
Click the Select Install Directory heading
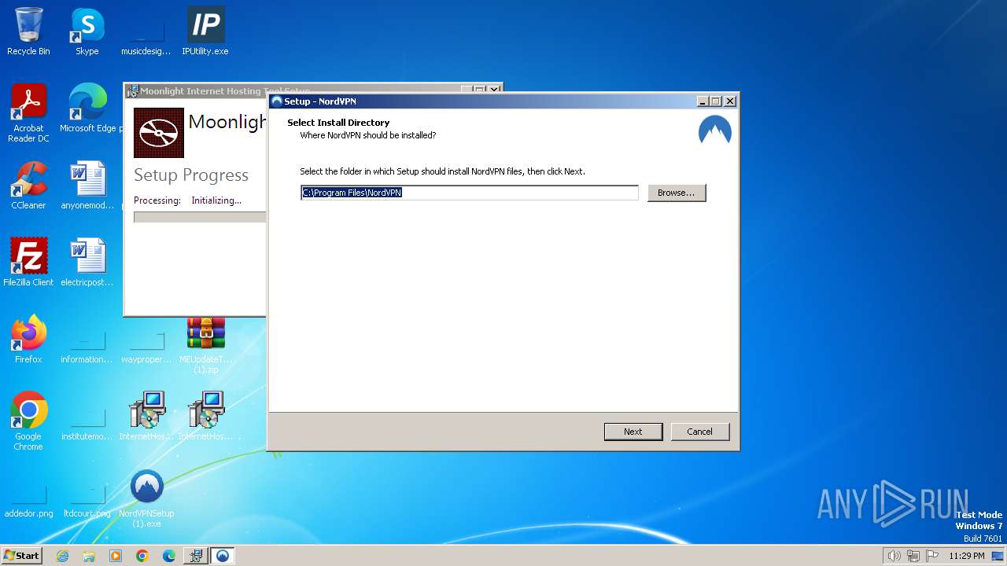338,123
